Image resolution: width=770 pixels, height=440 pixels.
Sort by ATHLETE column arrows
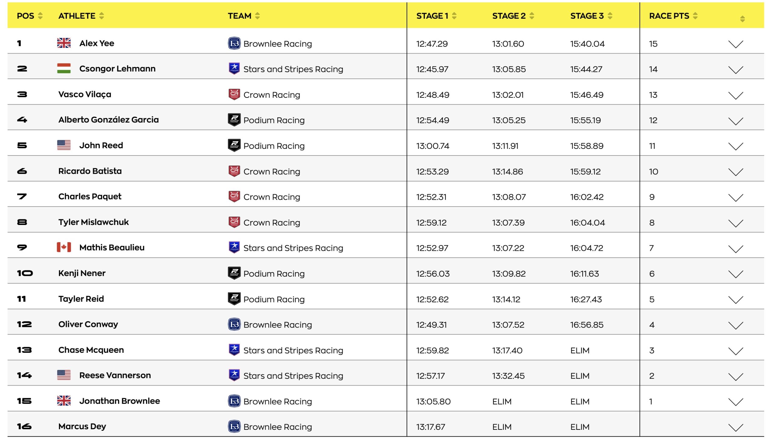102,16
